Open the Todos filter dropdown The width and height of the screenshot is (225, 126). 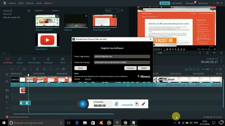coord(112,10)
